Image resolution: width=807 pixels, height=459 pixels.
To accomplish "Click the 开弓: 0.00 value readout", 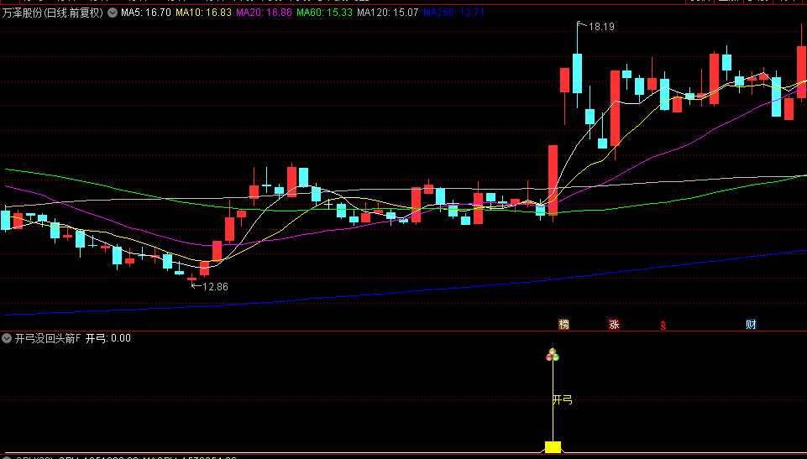I will point(108,338).
